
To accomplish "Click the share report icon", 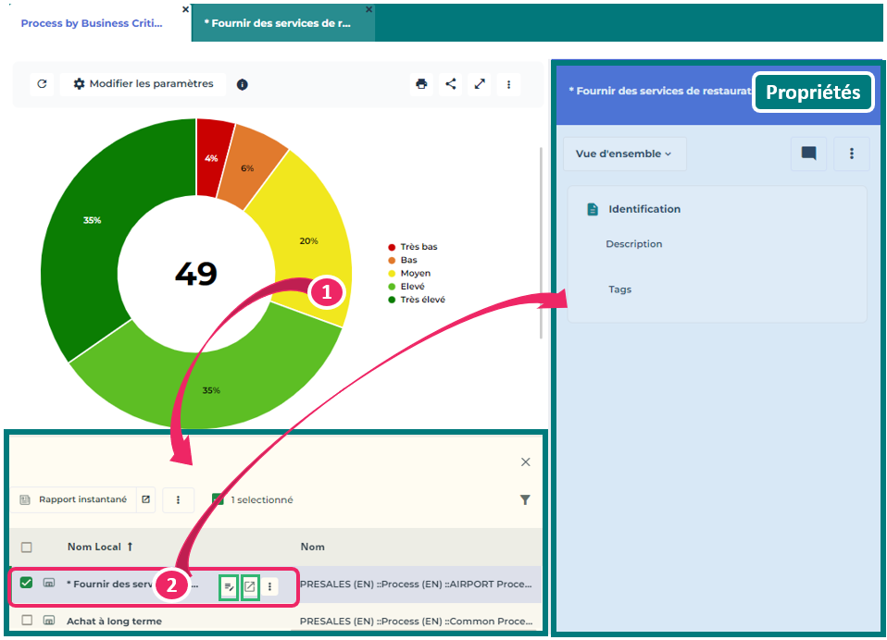I will point(451,84).
